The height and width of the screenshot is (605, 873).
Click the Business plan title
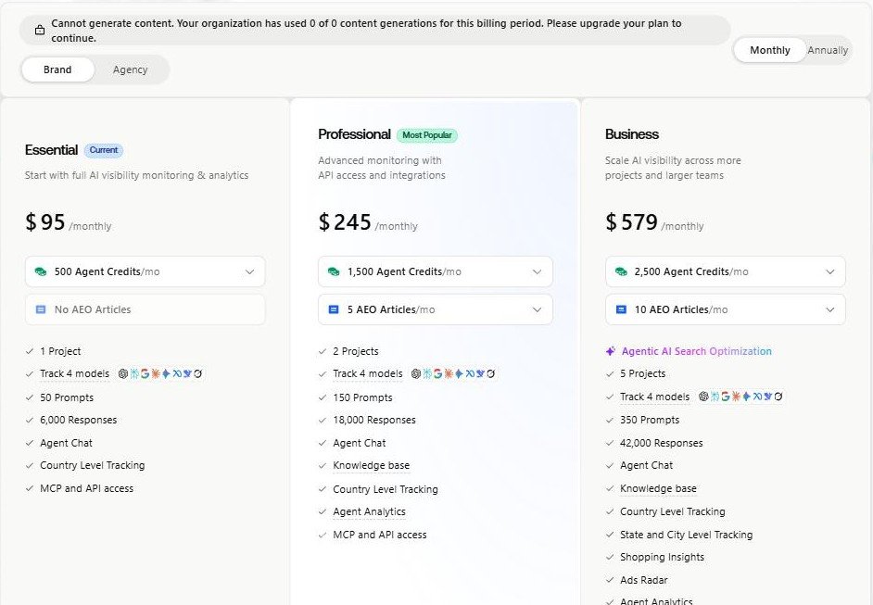tap(632, 134)
